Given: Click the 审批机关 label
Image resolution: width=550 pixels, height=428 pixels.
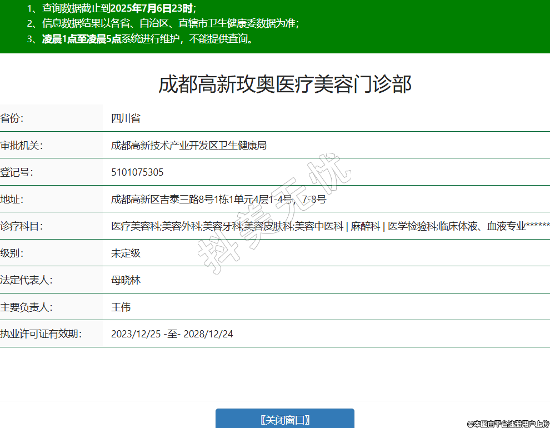Looking at the screenshot, I should [x=22, y=145].
